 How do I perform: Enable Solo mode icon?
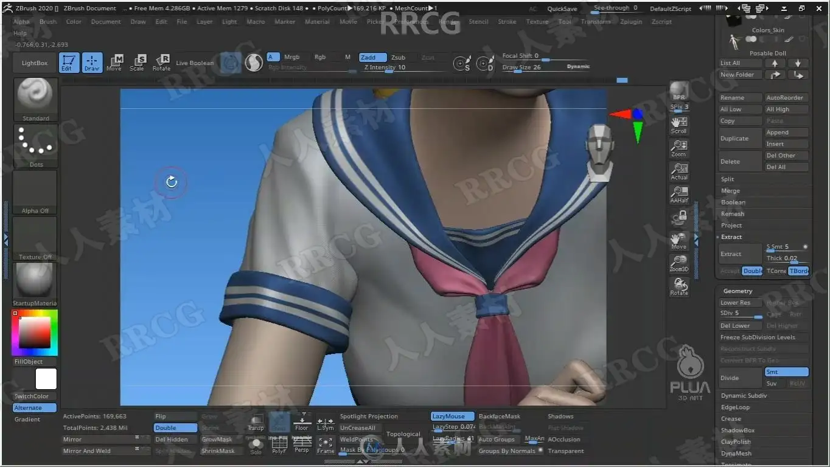tap(256, 445)
